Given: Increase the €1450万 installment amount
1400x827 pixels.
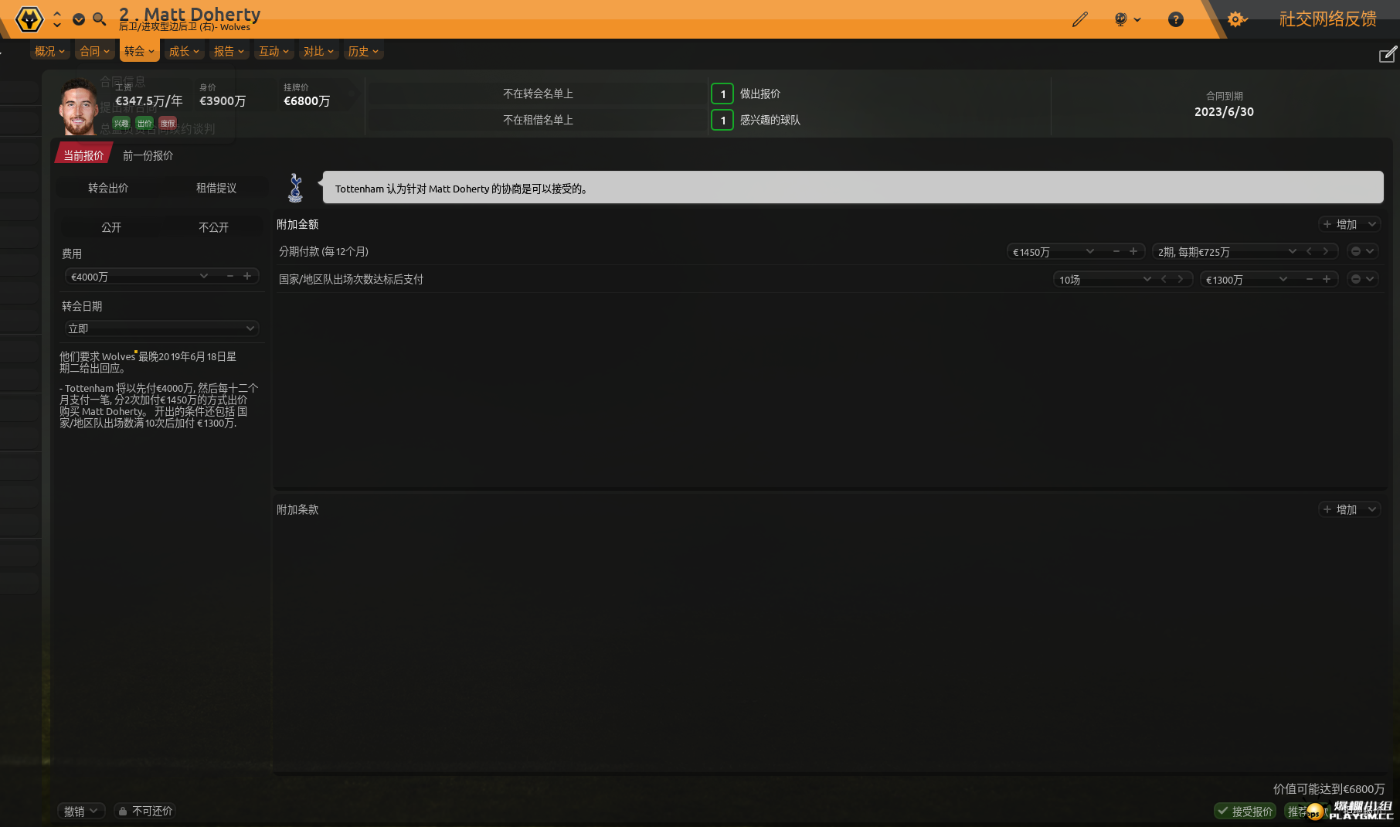Looking at the screenshot, I should [x=1133, y=251].
